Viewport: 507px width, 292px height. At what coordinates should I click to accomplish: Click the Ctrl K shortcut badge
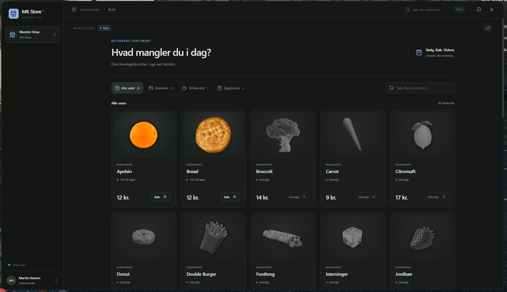459,10
